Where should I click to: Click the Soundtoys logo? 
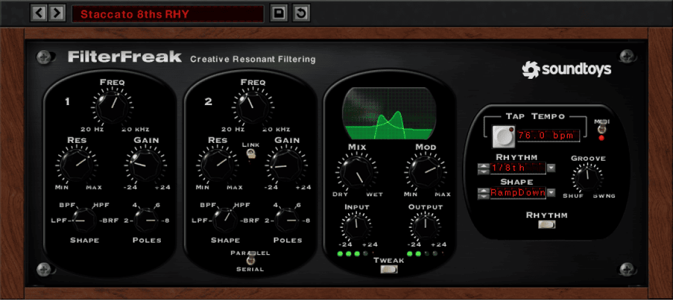pyautogui.click(x=567, y=70)
